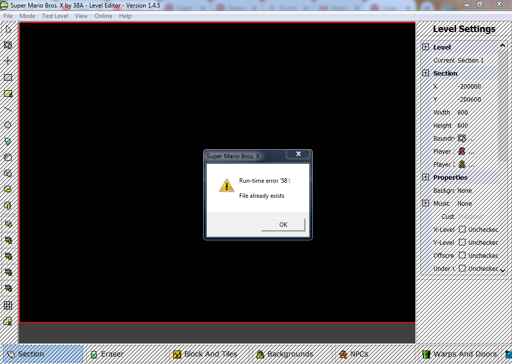
Task: Open the Mode menu
Action: coord(27,16)
